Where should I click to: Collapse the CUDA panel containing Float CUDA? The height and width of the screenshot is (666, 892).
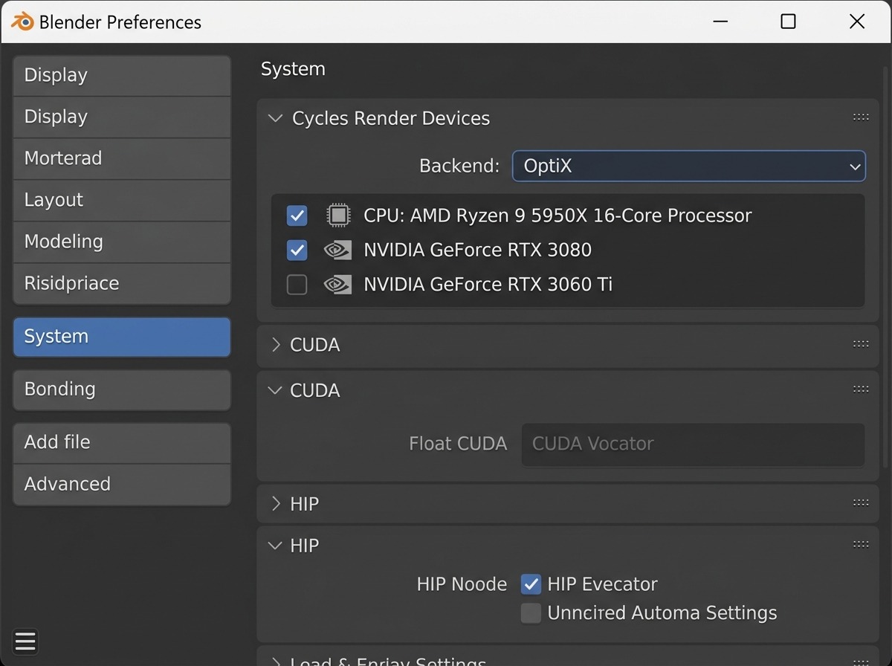(x=275, y=390)
